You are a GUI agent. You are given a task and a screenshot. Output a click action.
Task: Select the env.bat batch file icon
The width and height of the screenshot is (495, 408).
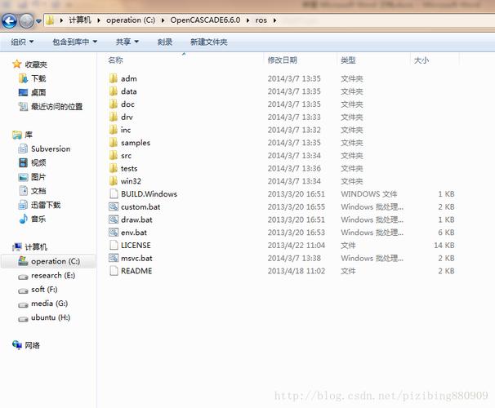coord(114,233)
